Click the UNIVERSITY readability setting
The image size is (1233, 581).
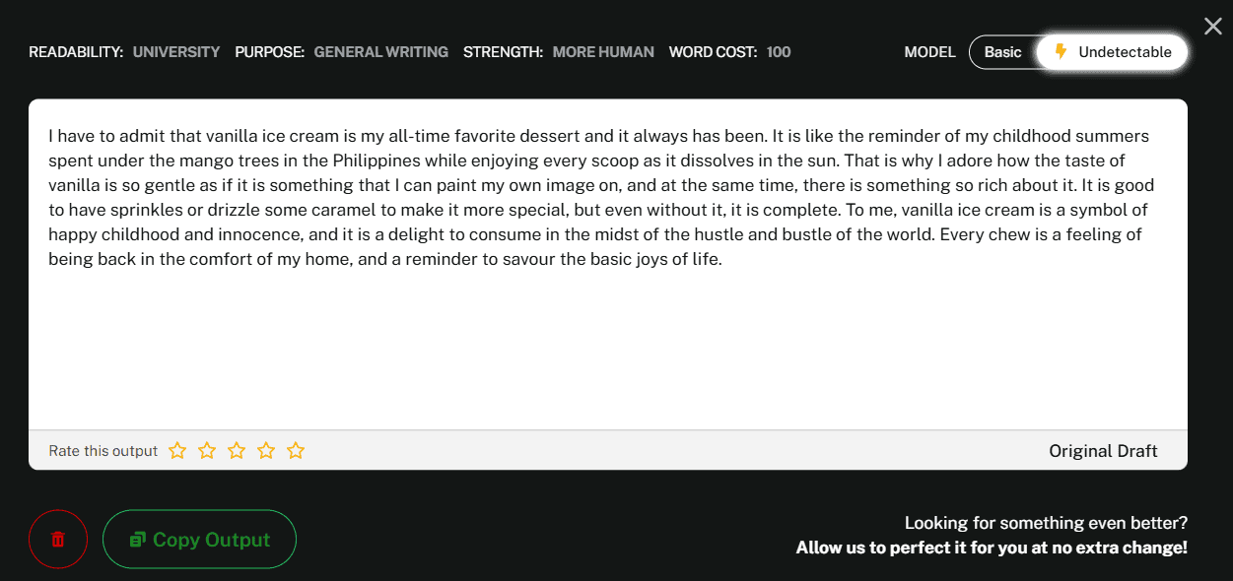[176, 52]
